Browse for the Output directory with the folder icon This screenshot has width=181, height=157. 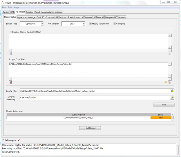coord(172,97)
